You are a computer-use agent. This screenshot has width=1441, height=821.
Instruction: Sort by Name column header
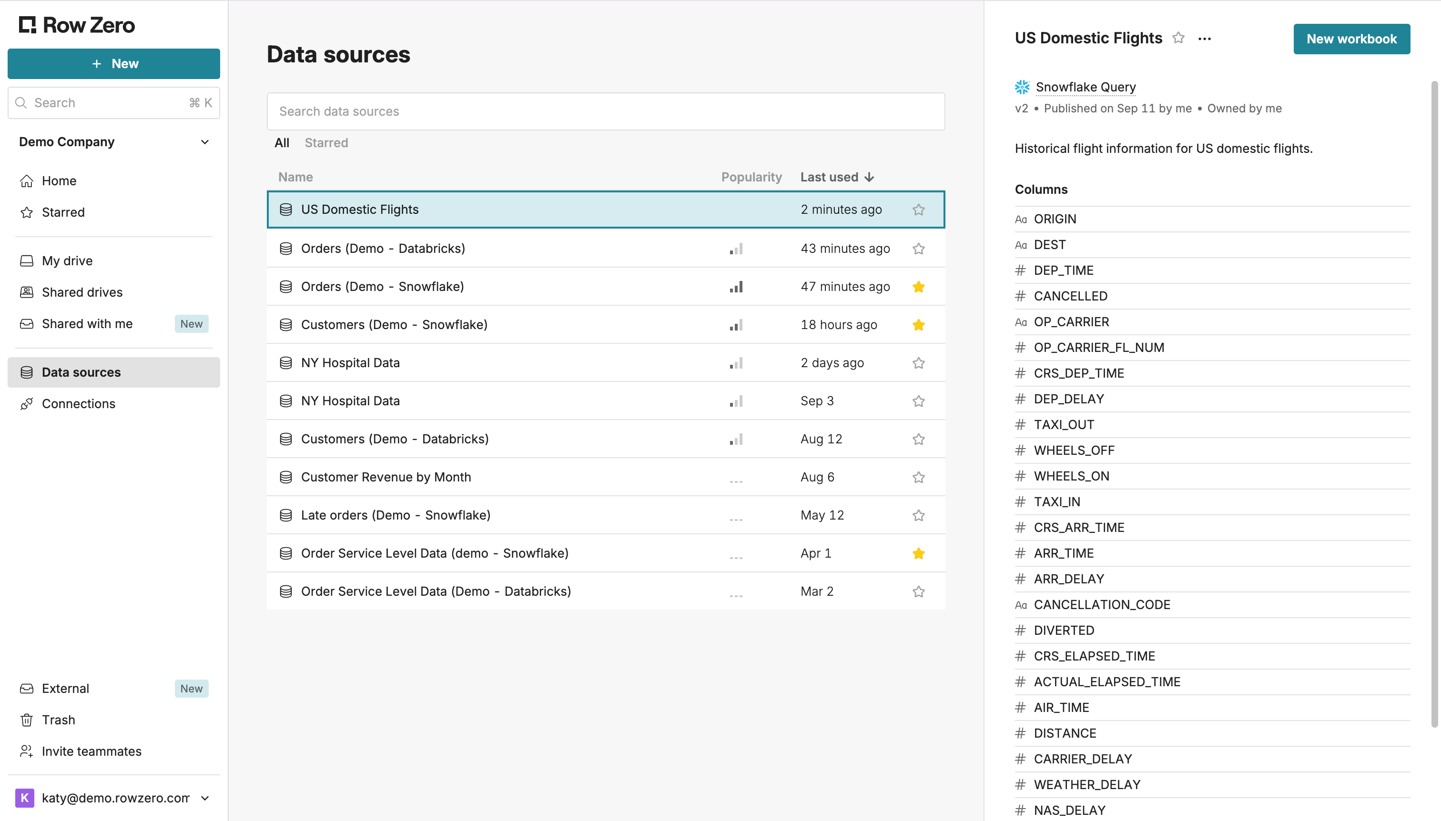tap(295, 177)
